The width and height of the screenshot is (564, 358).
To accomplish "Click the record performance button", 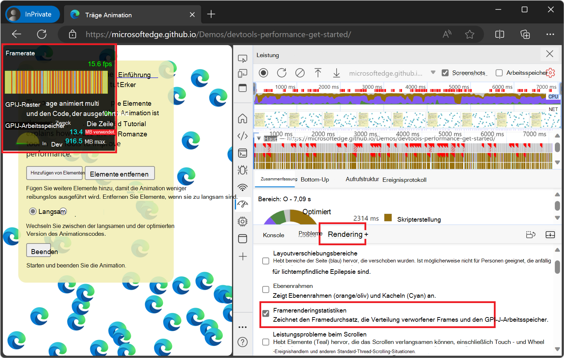I will (263, 73).
